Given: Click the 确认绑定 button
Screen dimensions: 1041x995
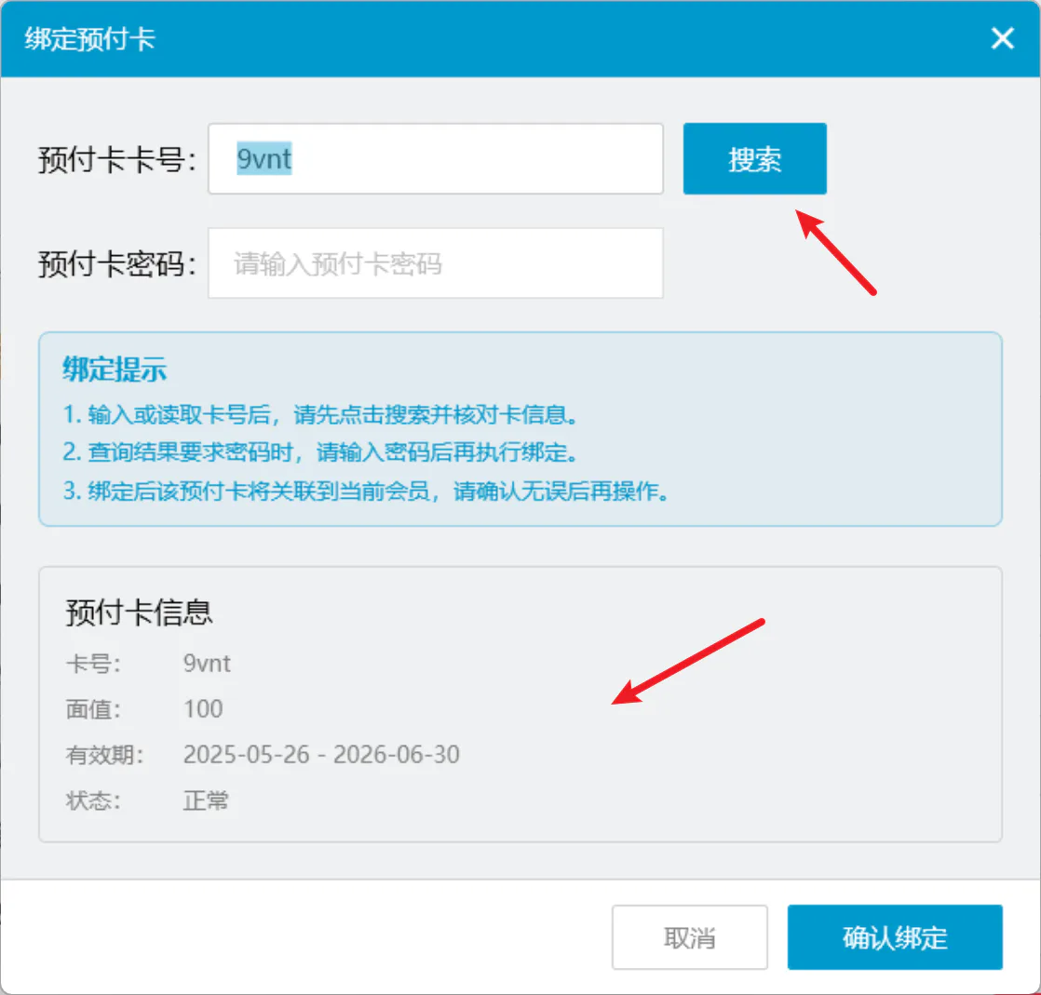Looking at the screenshot, I should tap(895, 937).
